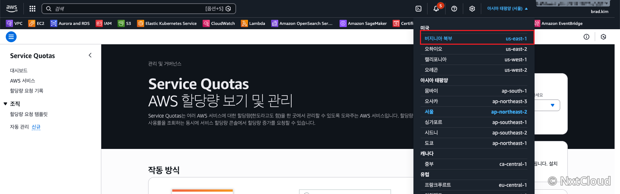Click the brad.kim account name

coord(599,12)
